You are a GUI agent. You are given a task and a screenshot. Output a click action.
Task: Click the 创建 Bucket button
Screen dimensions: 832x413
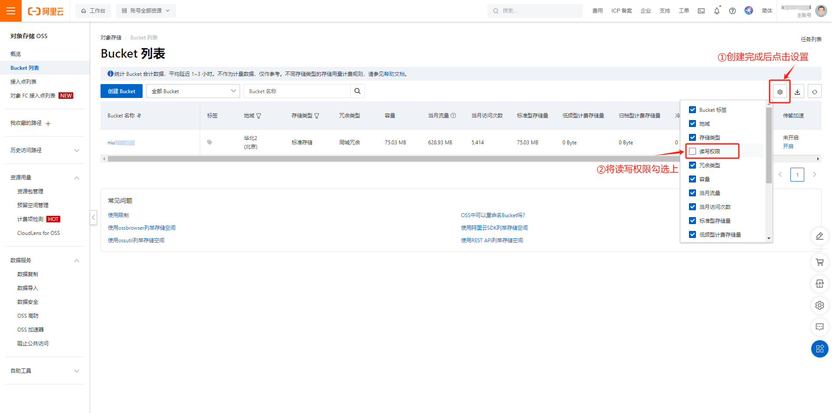(x=121, y=91)
